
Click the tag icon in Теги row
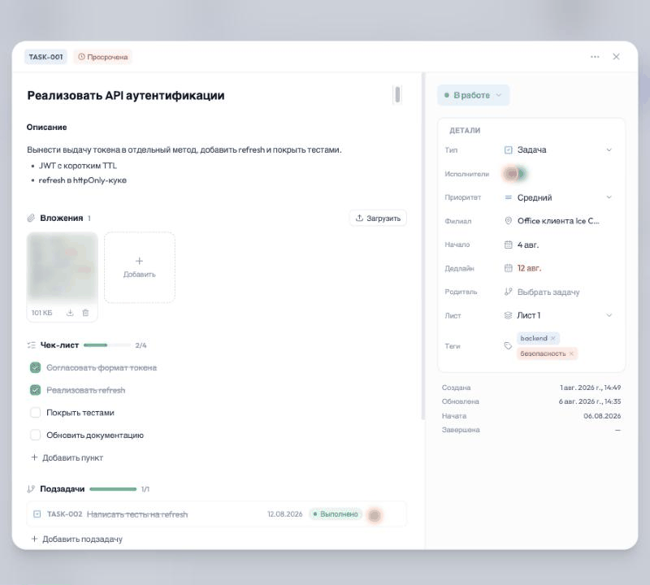click(x=509, y=346)
